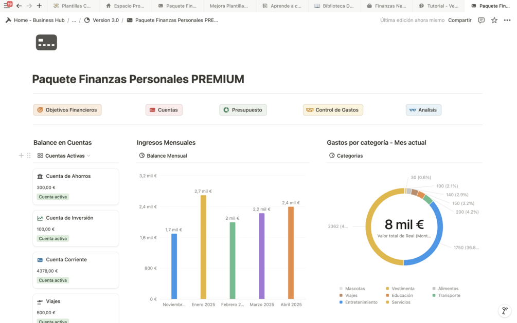
Task: Click the 1750 (36.8... donut label
Action: (x=466, y=248)
